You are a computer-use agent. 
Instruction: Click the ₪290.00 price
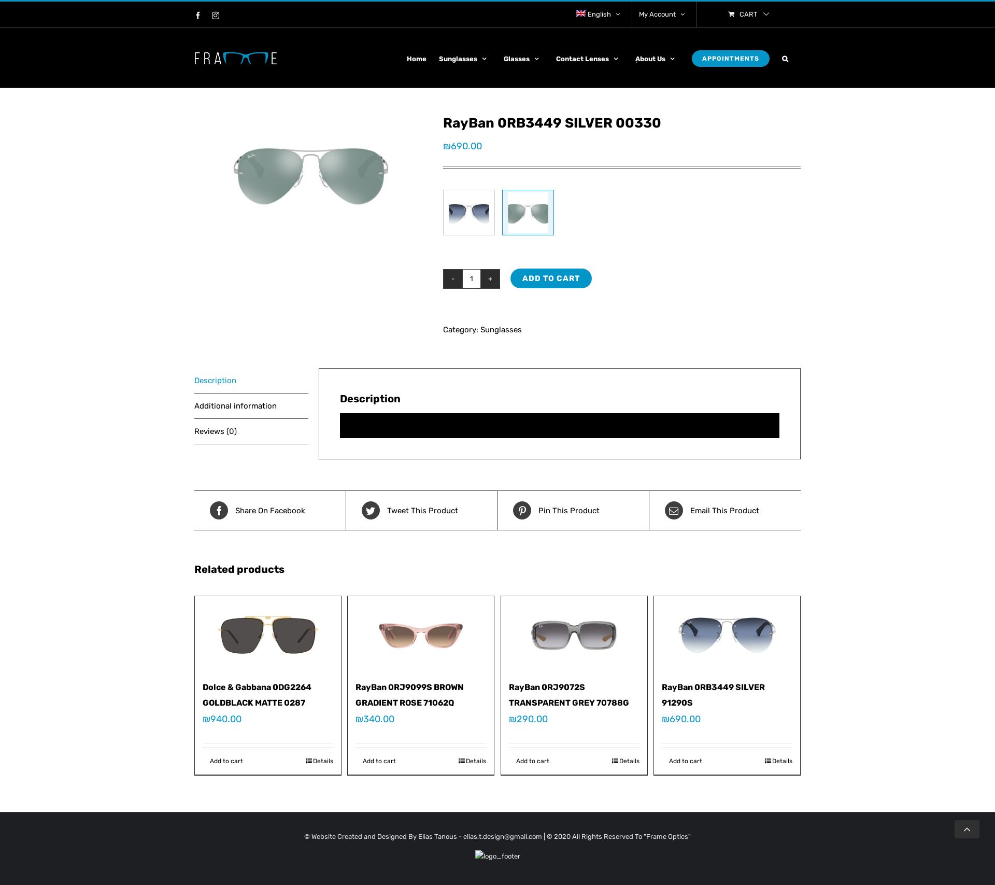point(529,719)
